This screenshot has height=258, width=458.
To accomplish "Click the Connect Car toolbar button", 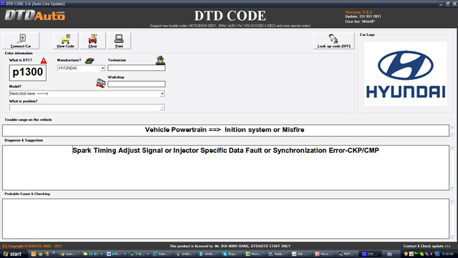I will (21, 41).
